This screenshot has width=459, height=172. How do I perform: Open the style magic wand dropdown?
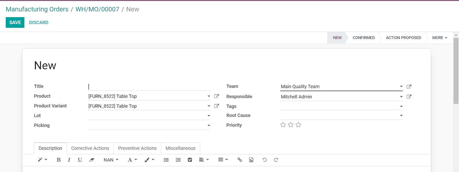coord(42,160)
